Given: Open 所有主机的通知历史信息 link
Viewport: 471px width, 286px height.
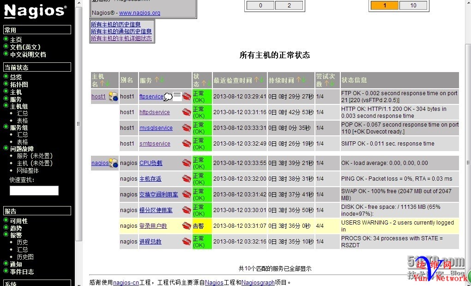Looking at the screenshot, I should [x=121, y=31].
